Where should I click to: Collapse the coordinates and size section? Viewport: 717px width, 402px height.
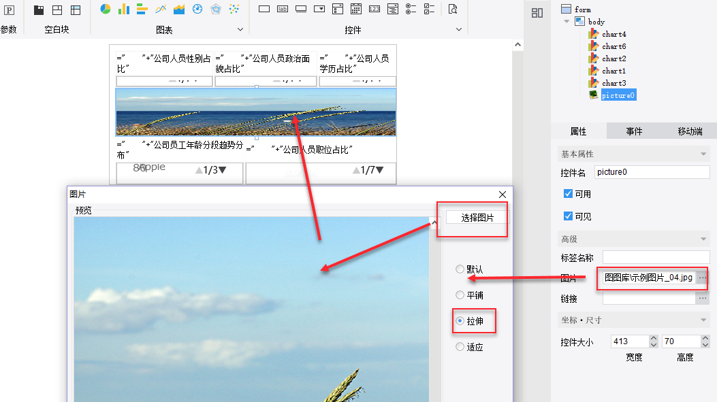click(x=703, y=320)
